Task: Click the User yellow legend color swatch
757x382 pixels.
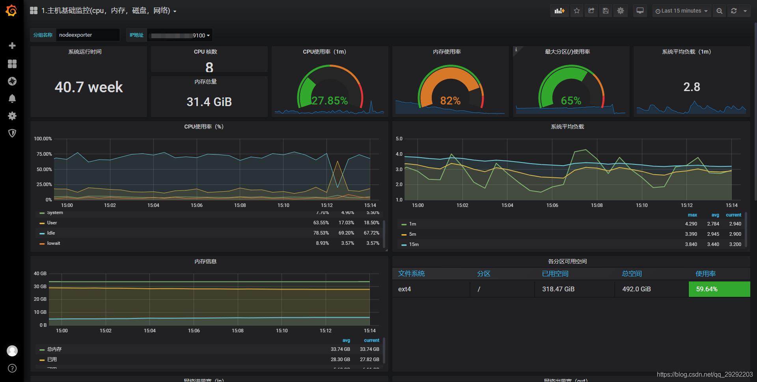Action: 42,223
